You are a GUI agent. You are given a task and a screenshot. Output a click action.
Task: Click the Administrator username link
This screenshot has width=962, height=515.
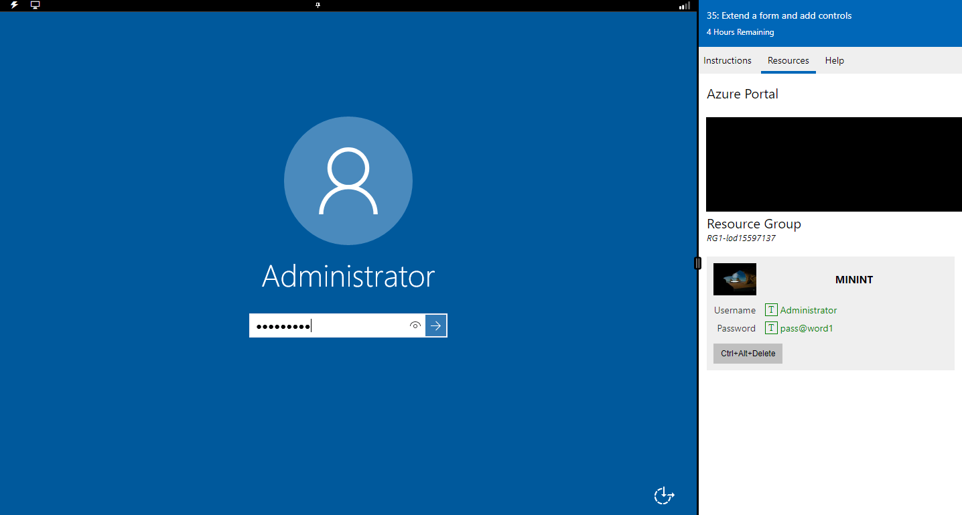click(x=809, y=310)
